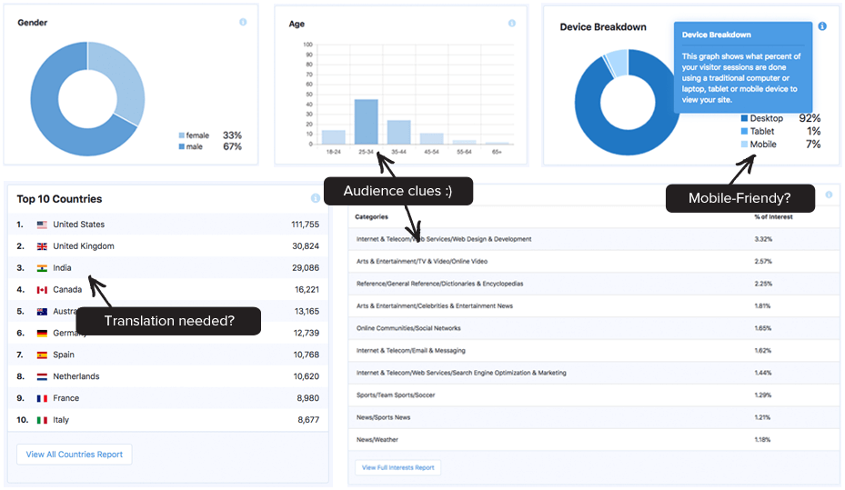Screen dimensions: 845x490
Task: Click the Device Breakdown info icon
Action: pos(822,26)
